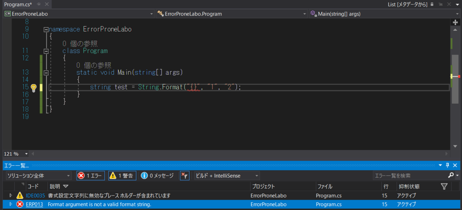The width and height of the screenshot is (462, 210).
Task: Click the keep-open icon on the List metadata tab
Action: click(x=440, y=4)
